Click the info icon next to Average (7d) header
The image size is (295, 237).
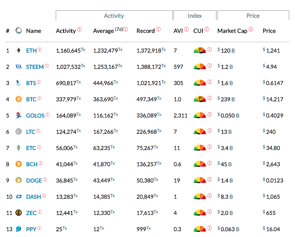click(125, 29)
